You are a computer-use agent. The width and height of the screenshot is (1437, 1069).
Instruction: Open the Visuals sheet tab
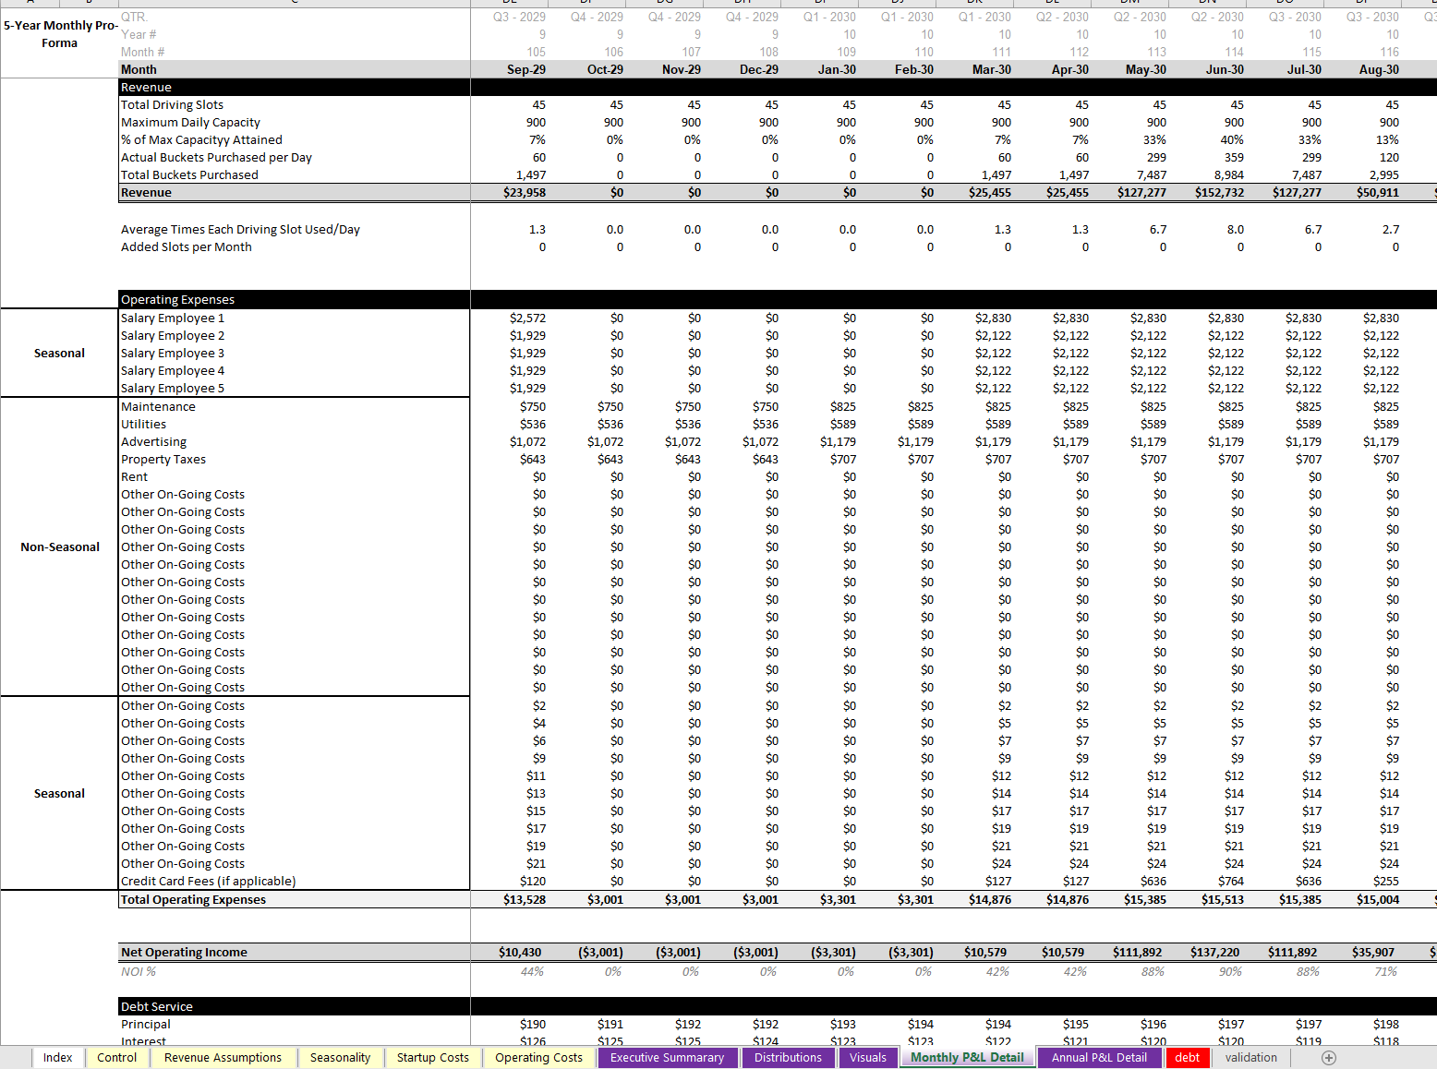click(x=868, y=1058)
